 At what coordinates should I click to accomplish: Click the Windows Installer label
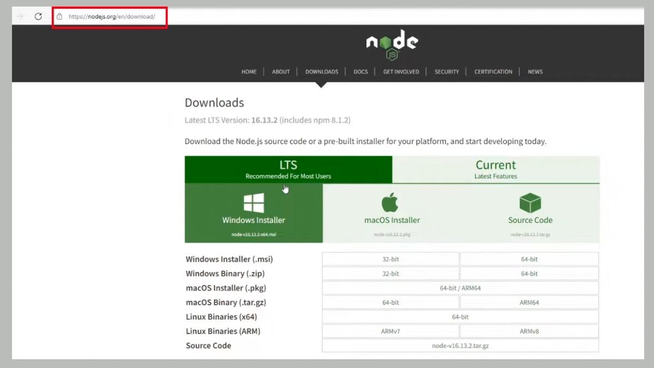pos(254,220)
